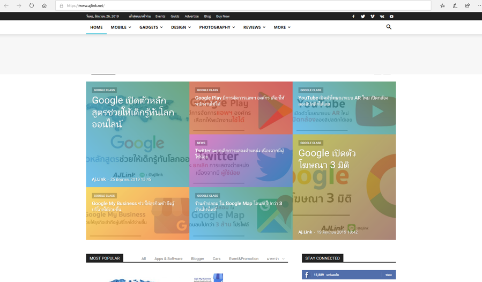Go to browser home page icon

(x=45, y=6)
